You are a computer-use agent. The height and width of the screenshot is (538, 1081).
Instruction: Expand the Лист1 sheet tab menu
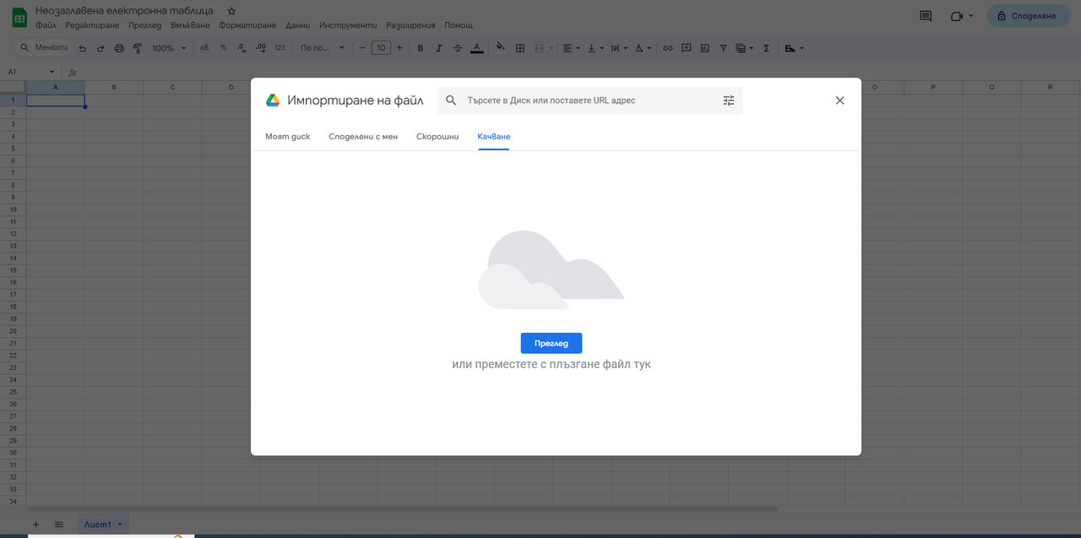[x=120, y=524]
